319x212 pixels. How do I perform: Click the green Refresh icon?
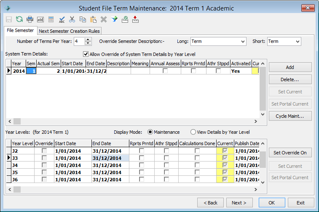[19, 19]
